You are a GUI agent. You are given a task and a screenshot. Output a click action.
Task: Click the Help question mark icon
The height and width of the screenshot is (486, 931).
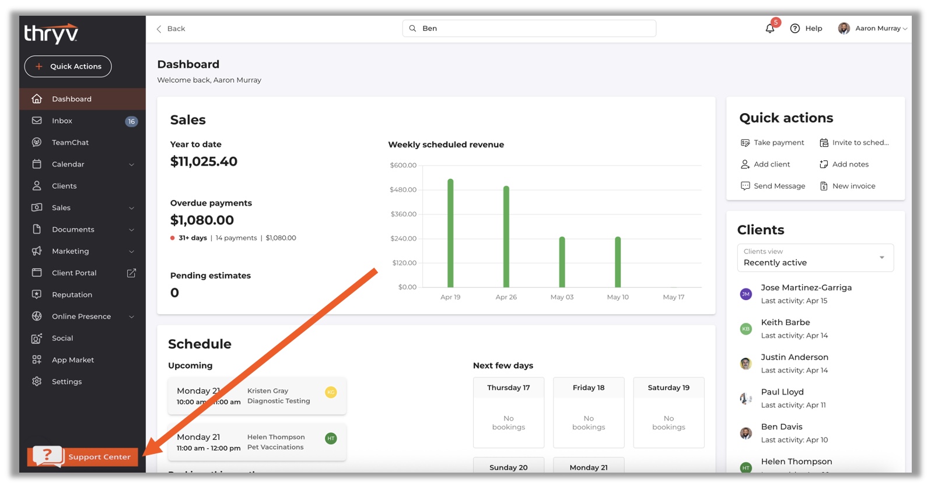(x=794, y=28)
